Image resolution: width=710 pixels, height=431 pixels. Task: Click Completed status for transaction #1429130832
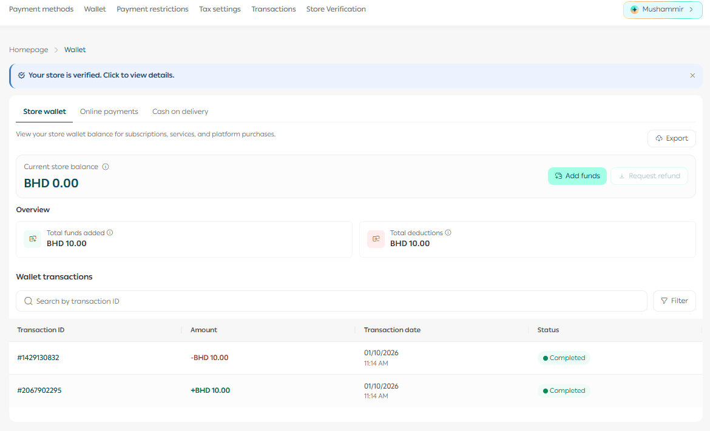pyautogui.click(x=564, y=358)
